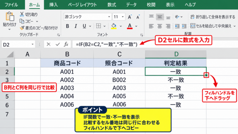Open the ファイル tab
The image size is (238, 134).
pos(11,5)
